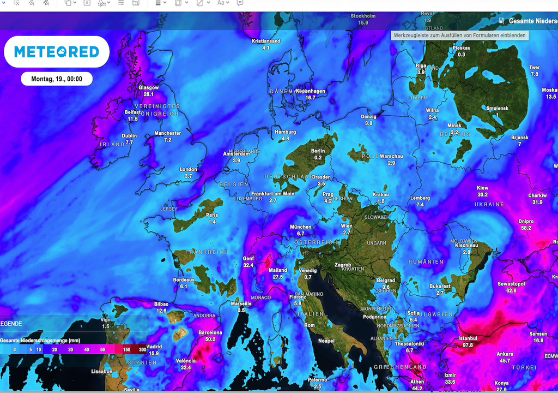Click the Warschau 2.9 map label

click(x=391, y=159)
